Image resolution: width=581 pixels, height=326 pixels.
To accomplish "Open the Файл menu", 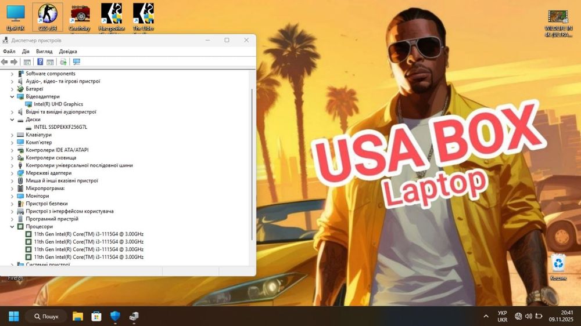I will point(9,52).
